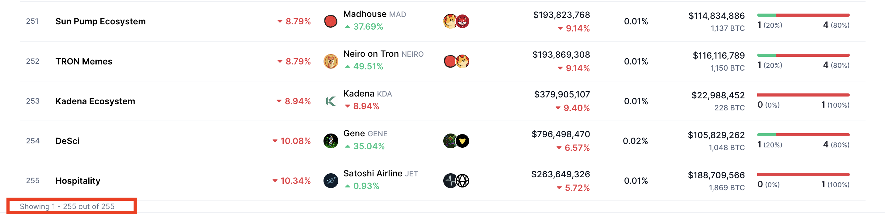Click the Showing 1 - 255 out of 255 text
The width and height of the screenshot is (889, 214).
[67, 206]
